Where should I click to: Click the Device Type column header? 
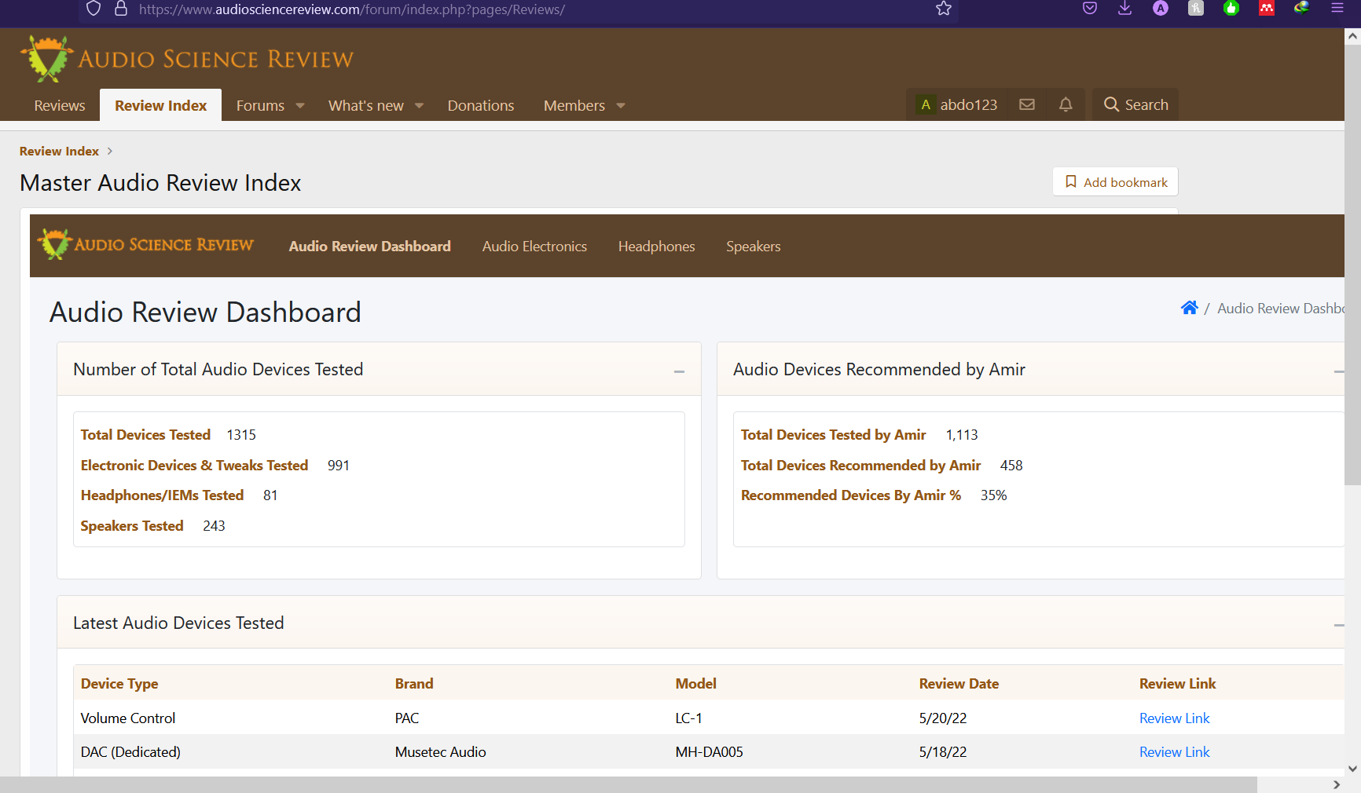point(119,683)
